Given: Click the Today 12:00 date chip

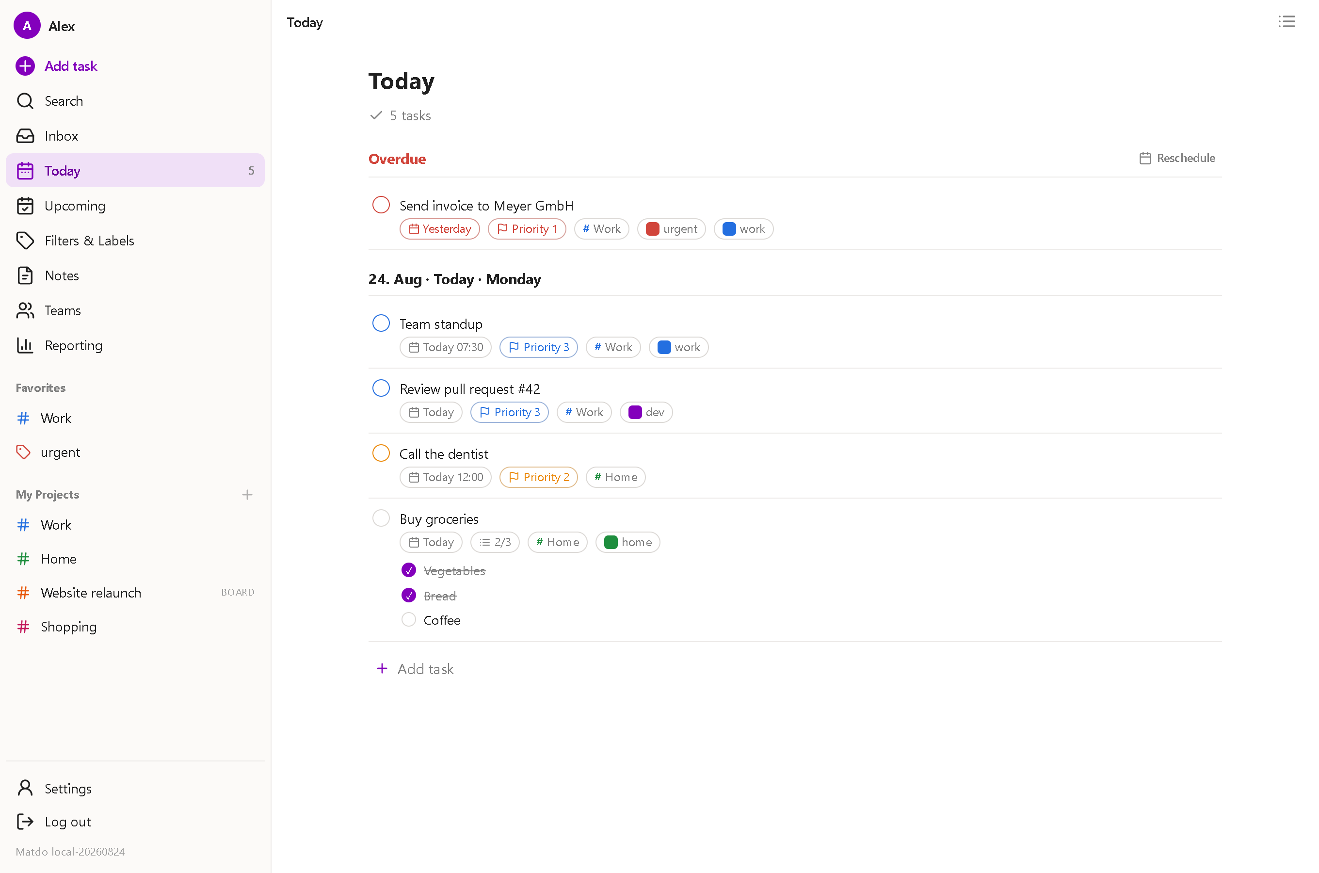Looking at the screenshot, I should [445, 477].
